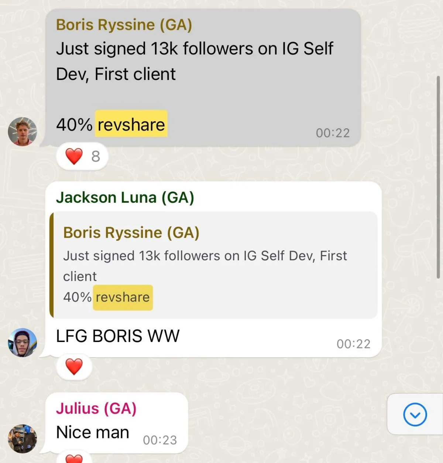Open Boris Ryssine's profile picture

click(23, 132)
